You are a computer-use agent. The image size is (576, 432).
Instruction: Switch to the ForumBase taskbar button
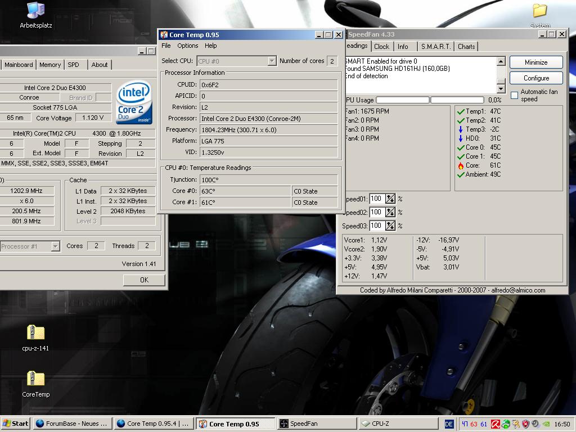pos(73,424)
